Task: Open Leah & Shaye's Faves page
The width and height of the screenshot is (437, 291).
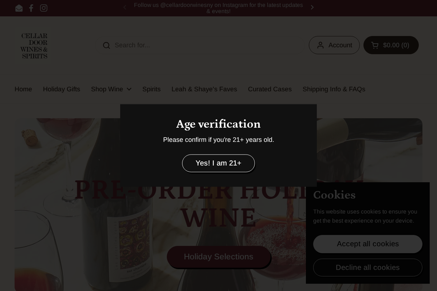Action: [x=204, y=89]
